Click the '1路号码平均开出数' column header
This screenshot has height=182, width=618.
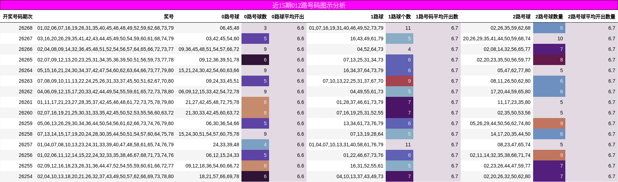tap(437, 17)
